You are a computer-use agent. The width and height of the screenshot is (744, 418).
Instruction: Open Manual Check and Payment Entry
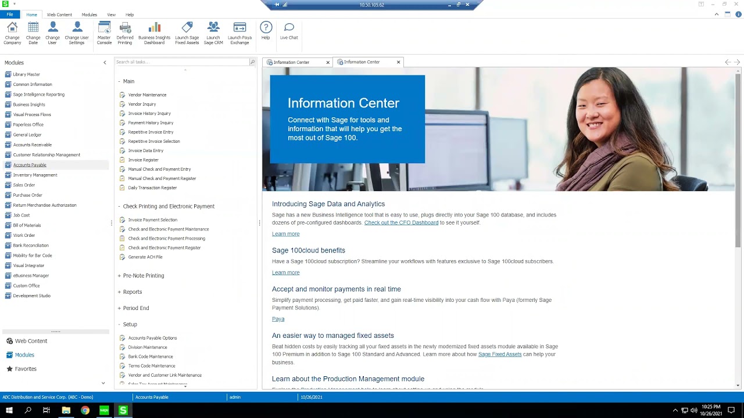(x=159, y=169)
